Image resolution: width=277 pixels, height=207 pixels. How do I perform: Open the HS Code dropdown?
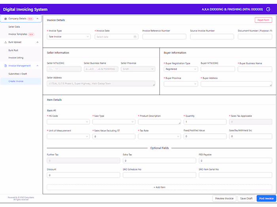coord(68,121)
